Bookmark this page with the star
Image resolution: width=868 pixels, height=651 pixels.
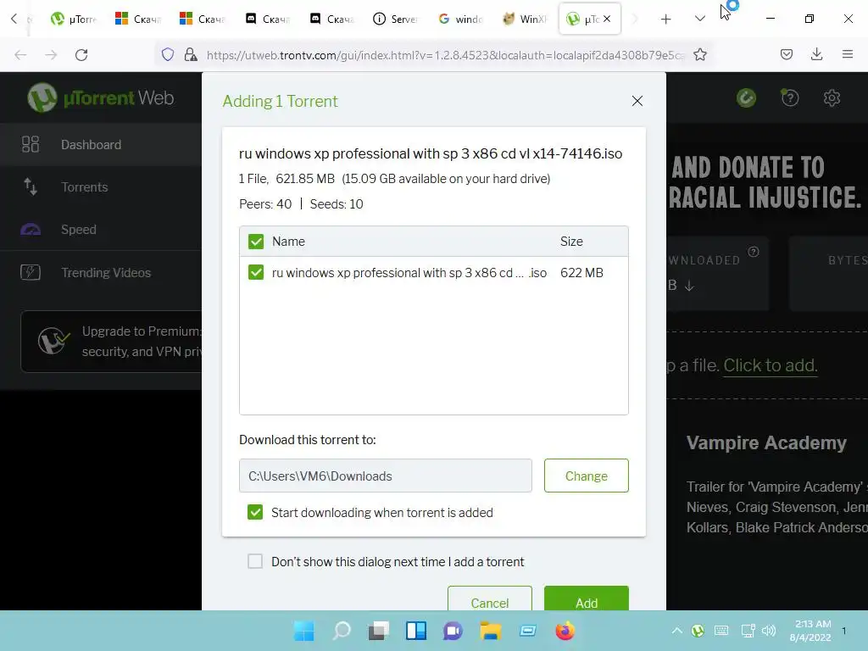pos(699,54)
